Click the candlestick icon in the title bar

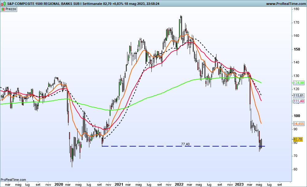3,3
